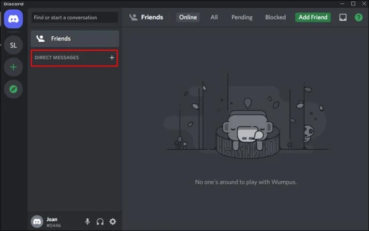The height and width of the screenshot is (231, 369).
Task: Click the Direct Messages header label
Action: [x=57, y=58]
